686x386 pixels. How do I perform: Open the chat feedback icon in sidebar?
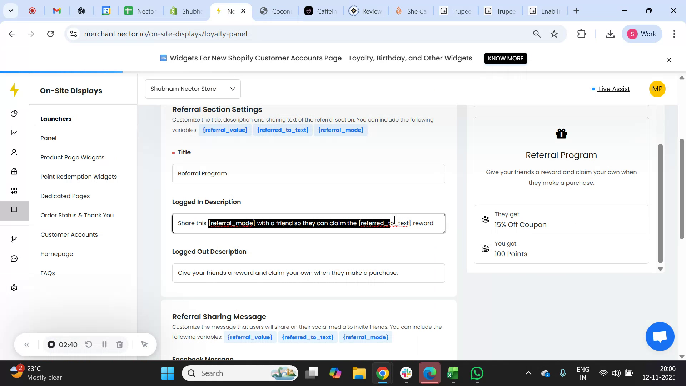point(14,258)
